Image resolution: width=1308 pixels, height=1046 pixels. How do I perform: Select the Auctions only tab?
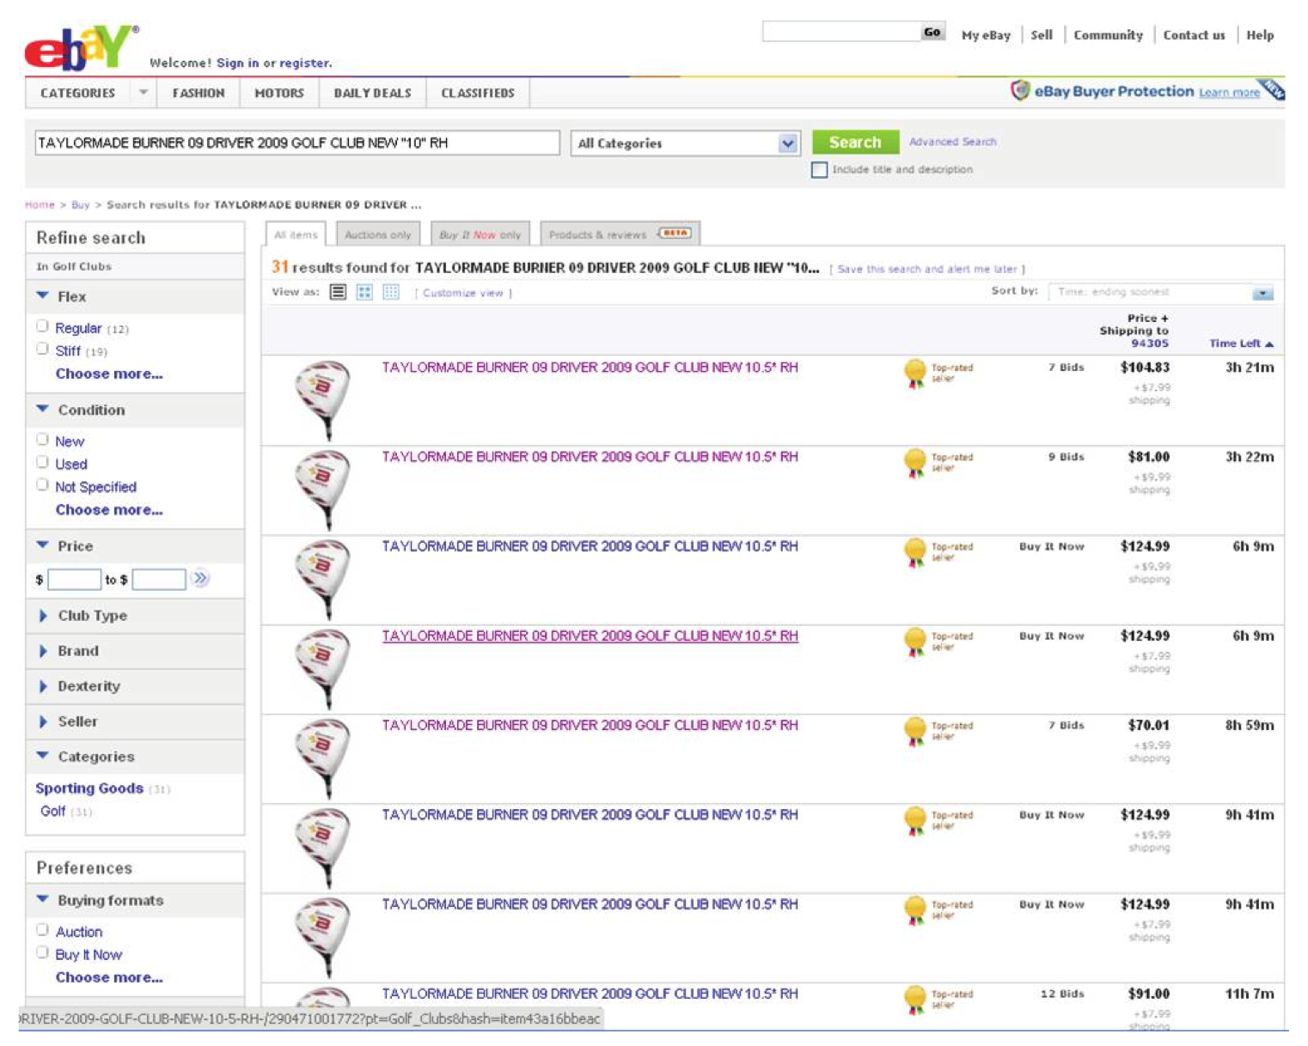(x=377, y=234)
